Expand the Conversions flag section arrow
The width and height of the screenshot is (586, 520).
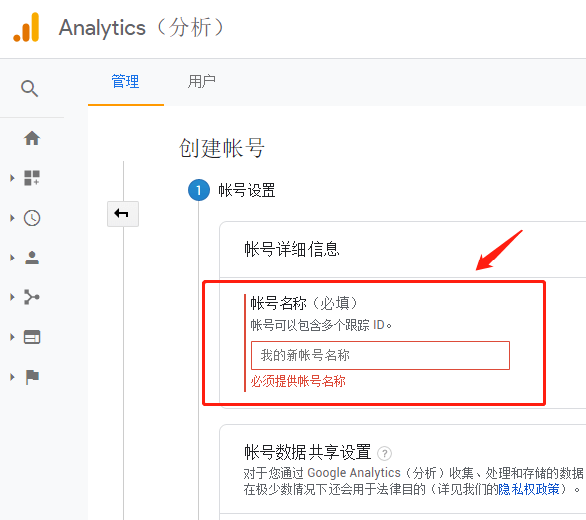[12, 377]
